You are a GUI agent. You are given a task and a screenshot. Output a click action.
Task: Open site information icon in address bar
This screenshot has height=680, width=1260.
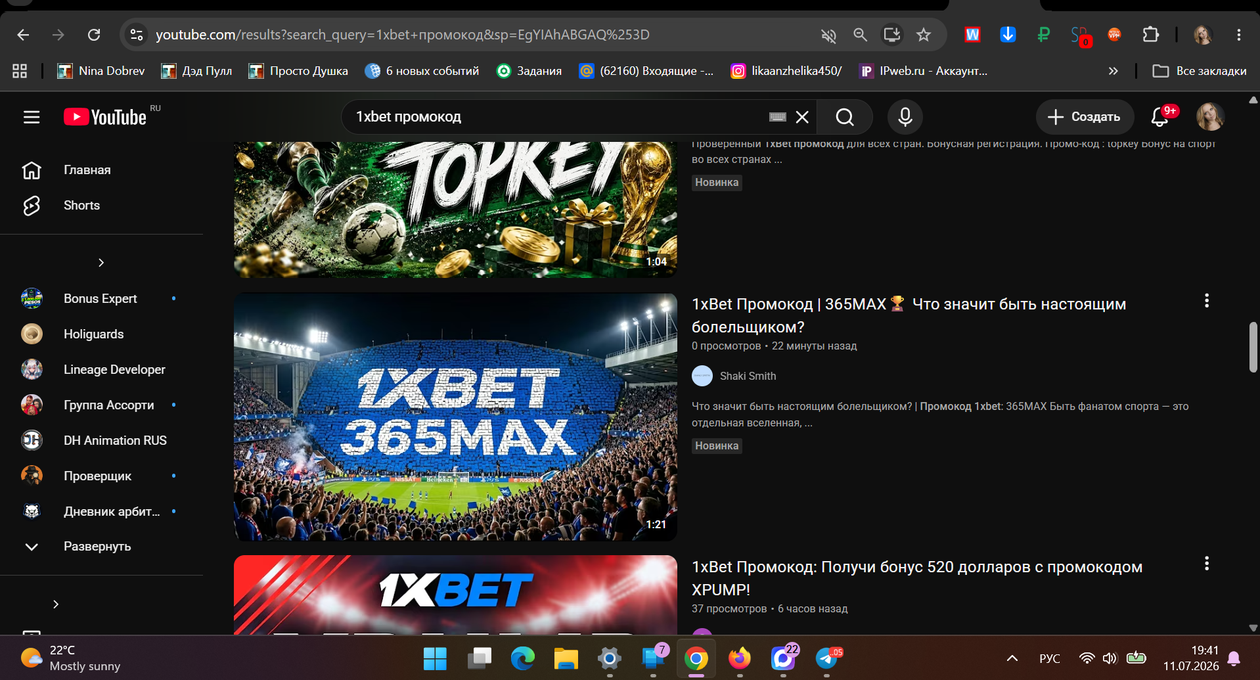pos(137,35)
